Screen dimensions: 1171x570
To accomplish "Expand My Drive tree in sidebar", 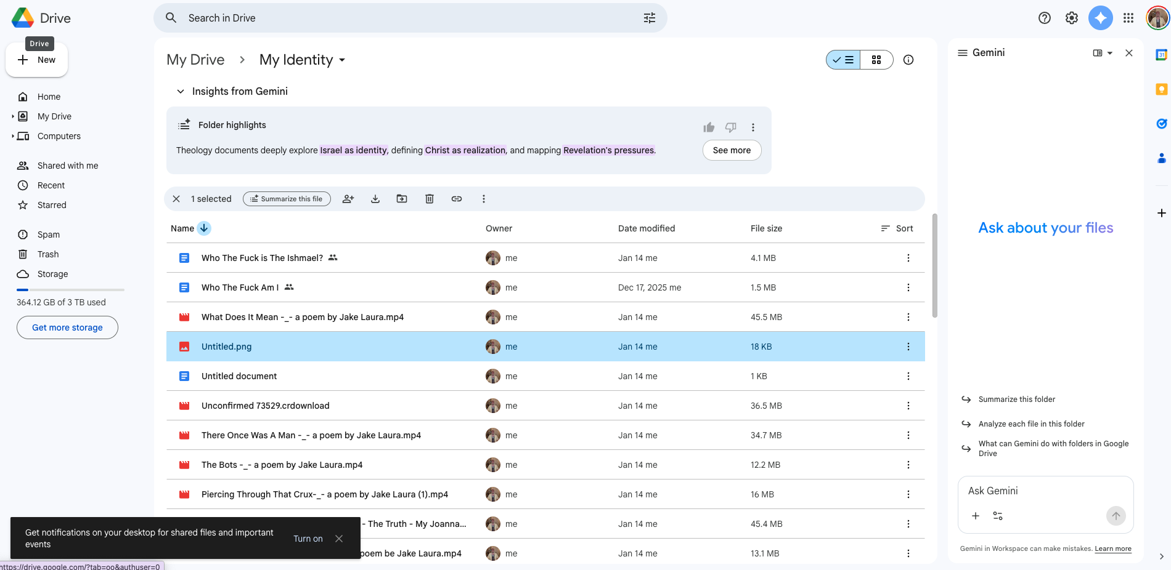I will [13, 116].
